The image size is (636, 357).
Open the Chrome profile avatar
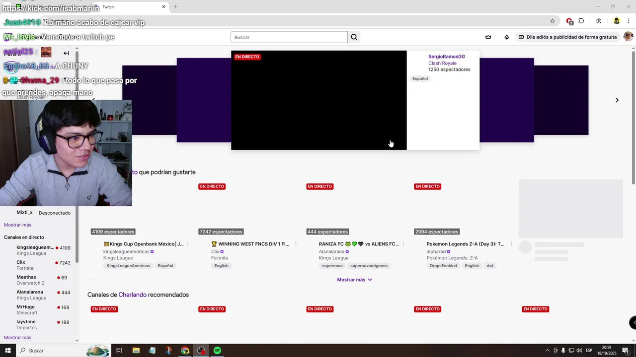[x=617, y=21]
